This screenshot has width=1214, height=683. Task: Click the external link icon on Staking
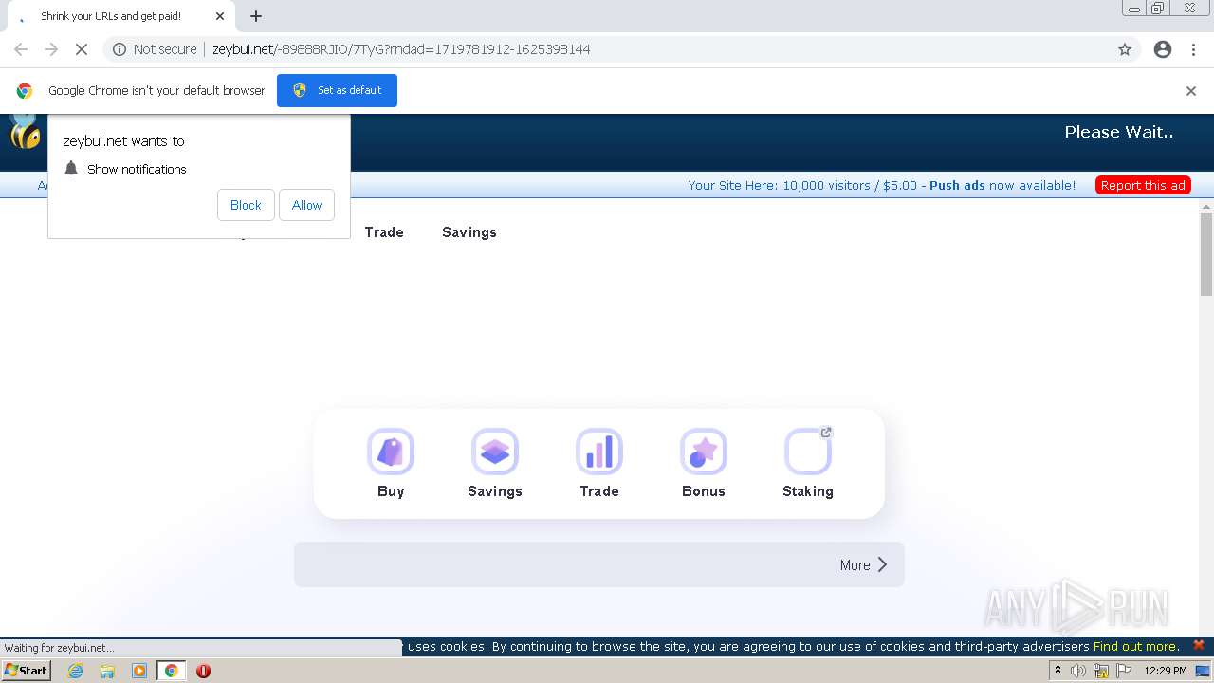click(826, 433)
